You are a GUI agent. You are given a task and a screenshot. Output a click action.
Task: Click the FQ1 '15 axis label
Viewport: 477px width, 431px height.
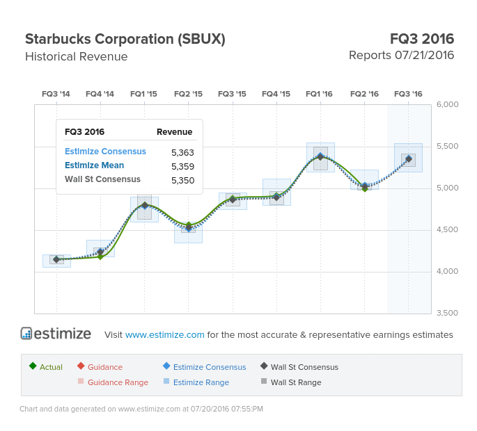pos(143,94)
